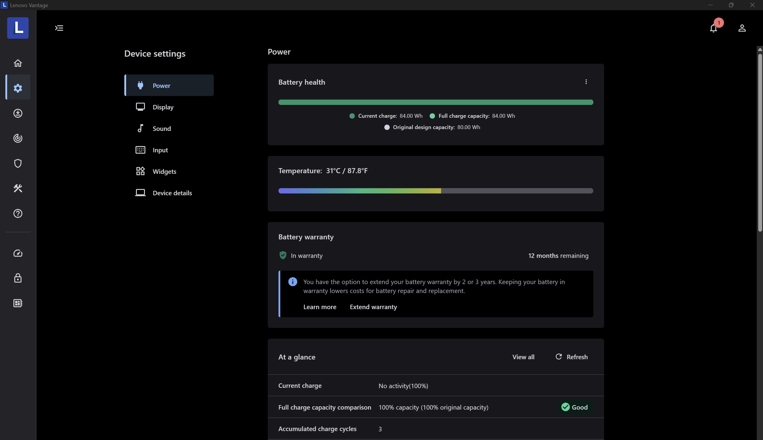
Task: Expand the sidebar navigation menu
Action: click(59, 28)
